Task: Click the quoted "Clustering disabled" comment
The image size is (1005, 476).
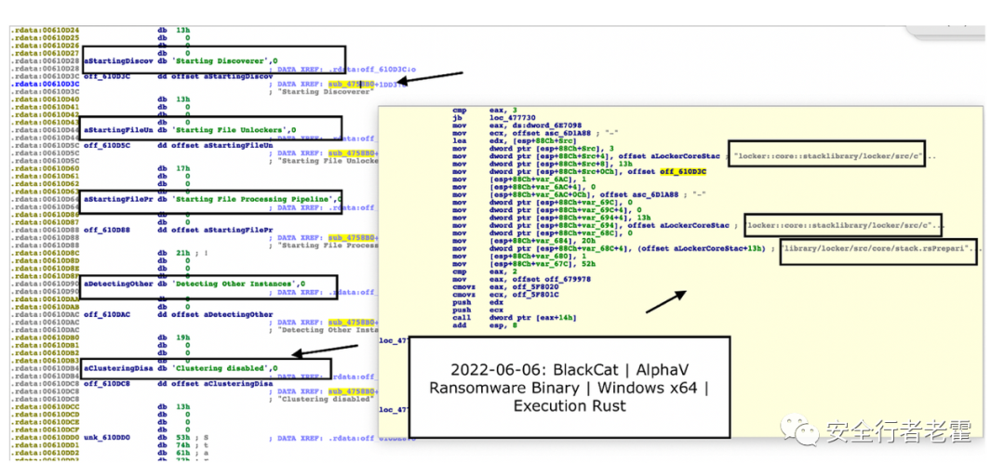Action: click(327, 399)
